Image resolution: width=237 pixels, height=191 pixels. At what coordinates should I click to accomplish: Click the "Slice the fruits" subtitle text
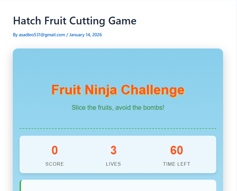(118, 107)
